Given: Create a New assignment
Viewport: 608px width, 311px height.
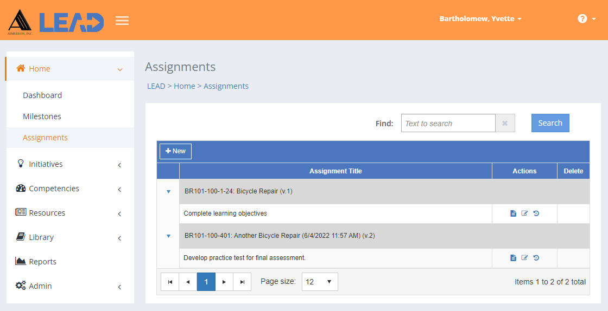Looking at the screenshot, I should (x=176, y=151).
